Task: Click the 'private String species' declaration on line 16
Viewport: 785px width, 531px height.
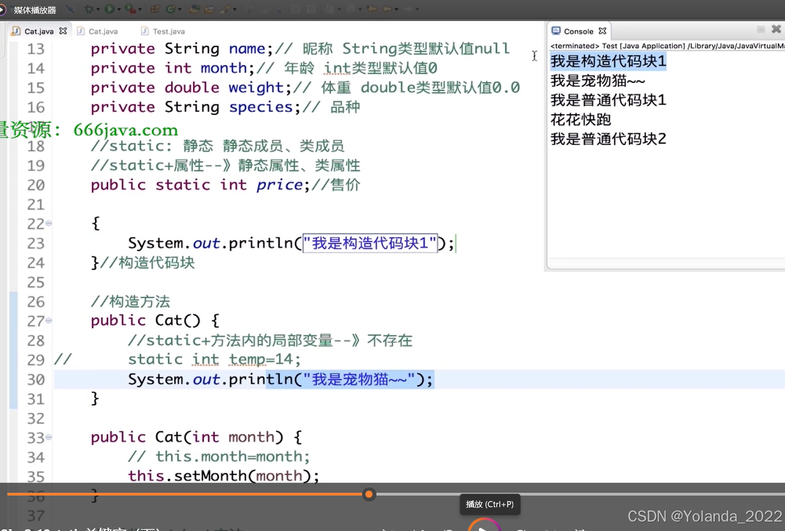Action: (196, 107)
